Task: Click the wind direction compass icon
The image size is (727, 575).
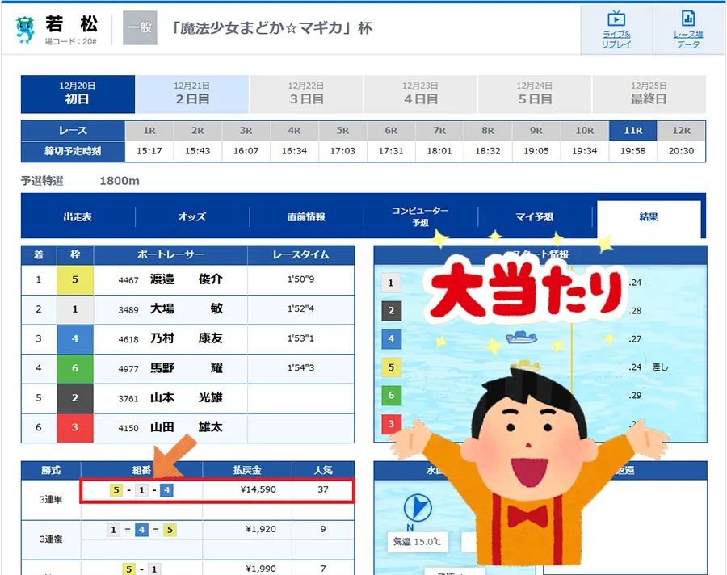Action: click(418, 508)
